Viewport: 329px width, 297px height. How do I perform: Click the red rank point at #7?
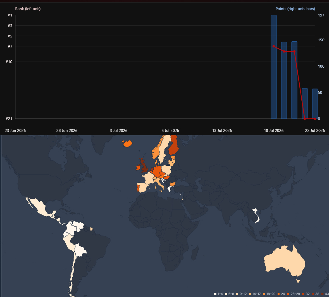click(x=274, y=46)
